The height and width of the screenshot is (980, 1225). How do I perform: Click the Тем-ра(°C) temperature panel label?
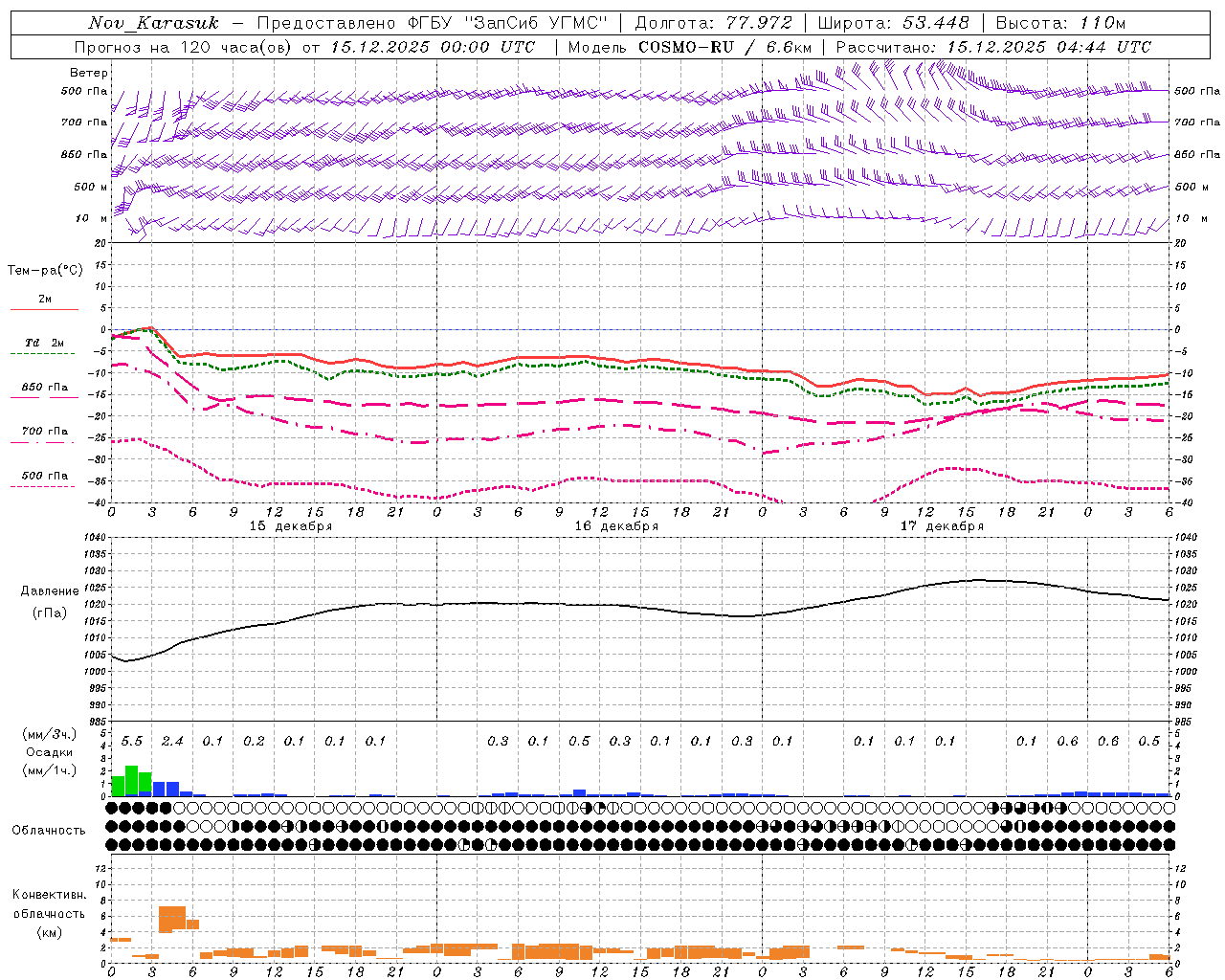(45, 271)
